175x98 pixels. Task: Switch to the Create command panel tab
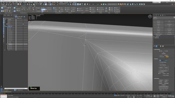pyautogui.click(x=154, y=15)
